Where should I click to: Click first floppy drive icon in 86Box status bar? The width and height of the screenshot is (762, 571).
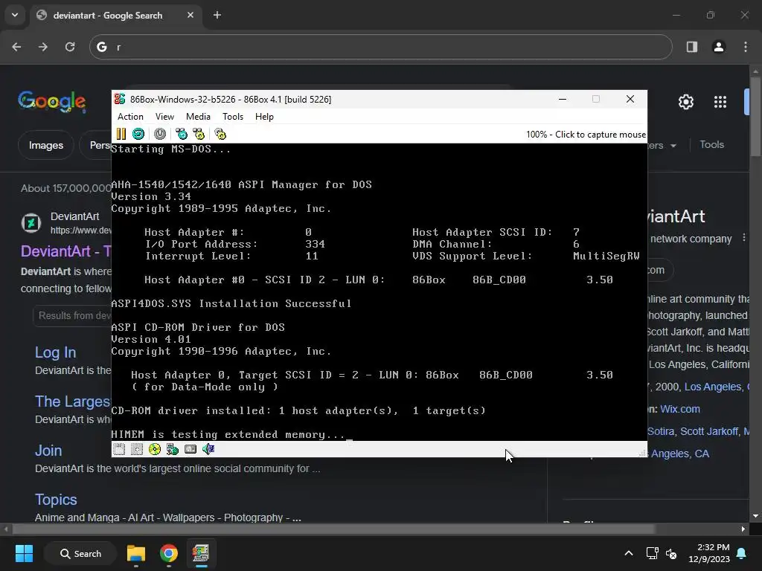tap(119, 449)
